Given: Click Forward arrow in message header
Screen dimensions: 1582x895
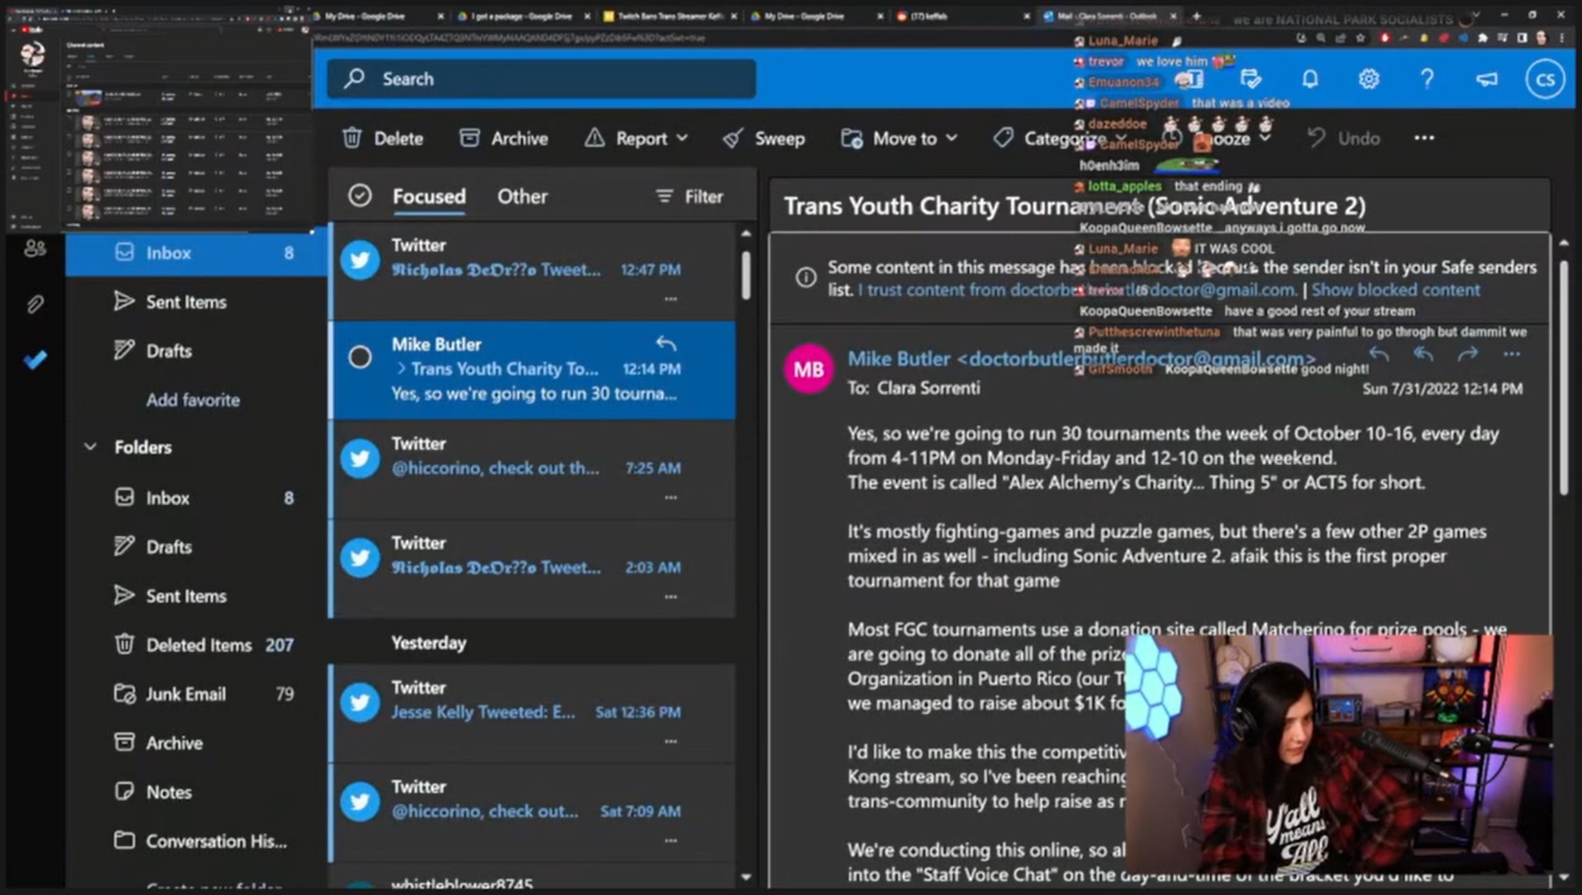Looking at the screenshot, I should [x=1468, y=354].
